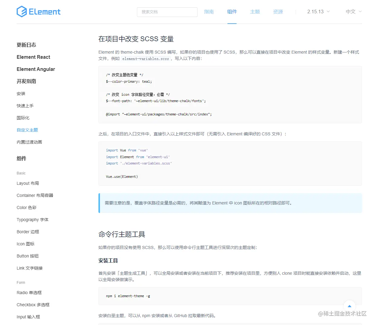Click the $--font-path code line
Image resolution: width=375 pixels, height=325 pixels.
[x=156, y=101]
